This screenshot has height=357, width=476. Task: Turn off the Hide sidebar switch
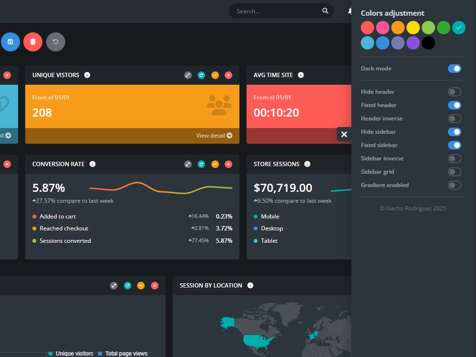[x=455, y=132]
